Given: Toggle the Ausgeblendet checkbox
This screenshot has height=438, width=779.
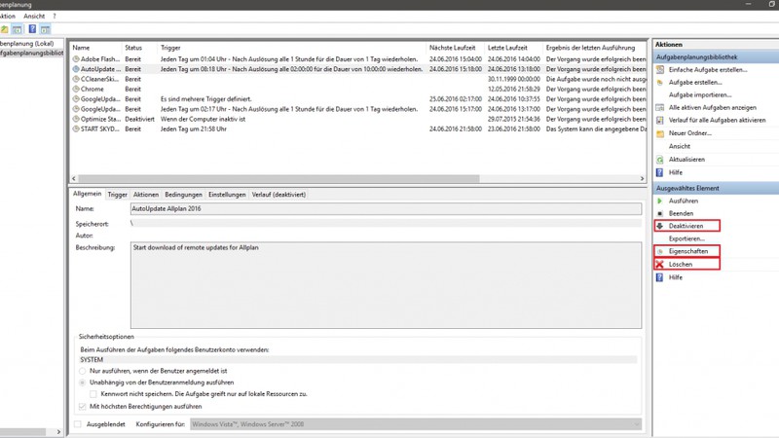Looking at the screenshot, I should (x=78, y=424).
